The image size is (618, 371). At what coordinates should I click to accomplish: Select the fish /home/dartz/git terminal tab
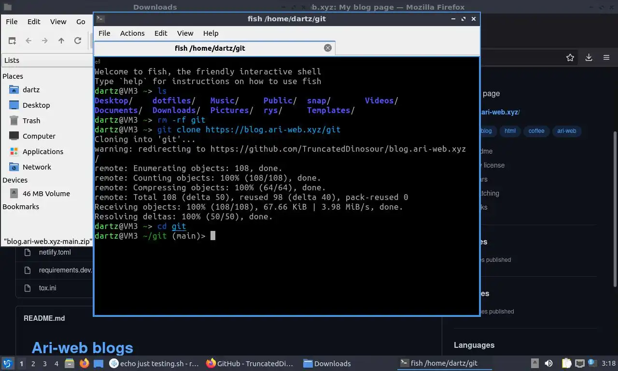pos(210,48)
